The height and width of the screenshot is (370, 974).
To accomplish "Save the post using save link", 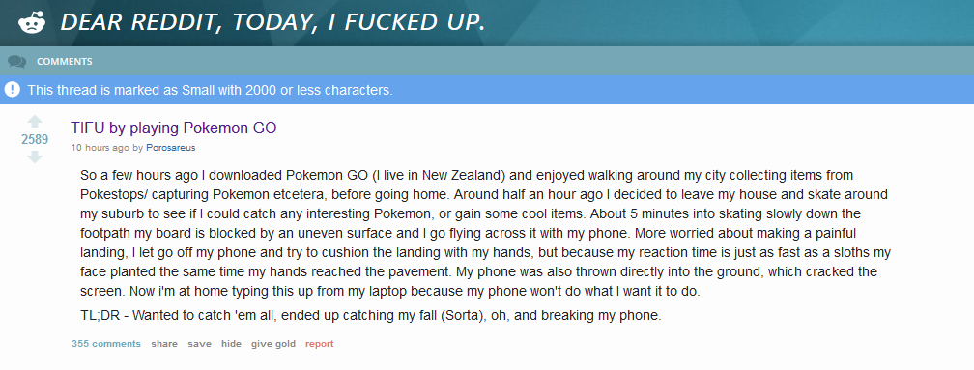I will click(199, 343).
